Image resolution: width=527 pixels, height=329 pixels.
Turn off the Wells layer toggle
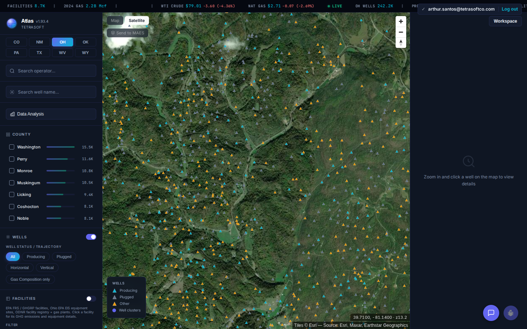coord(91,237)
